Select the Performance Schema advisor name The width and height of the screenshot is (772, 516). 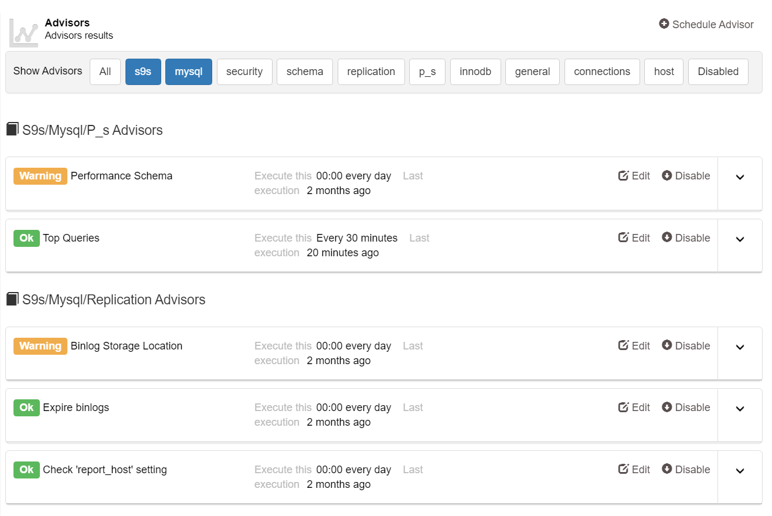[x=121, y=176]
